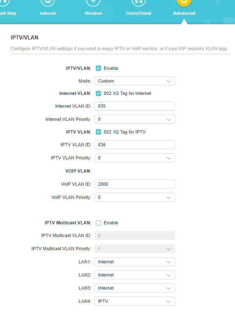
Task: Expand the Internet VLAN Priority dropdown
Action: coord(135,119)
